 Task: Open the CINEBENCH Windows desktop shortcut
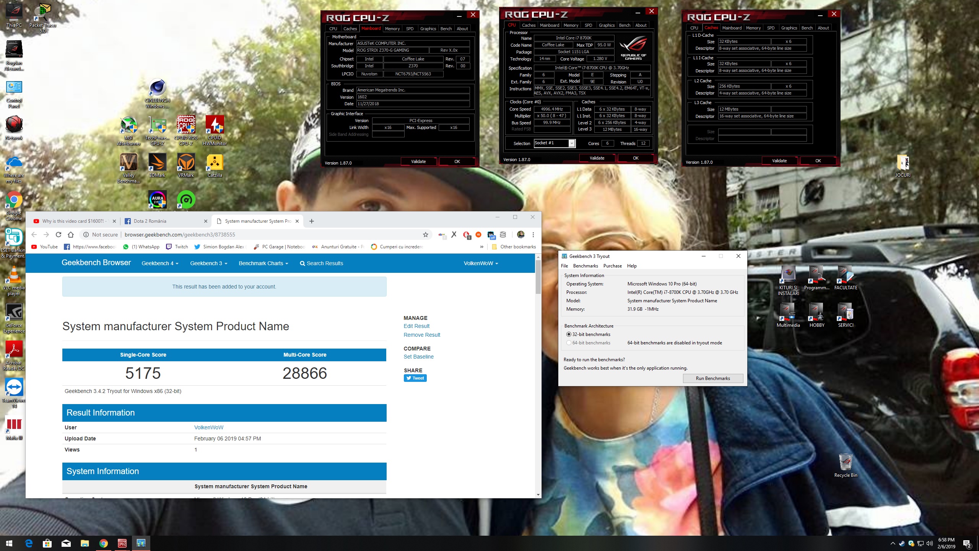157,93
